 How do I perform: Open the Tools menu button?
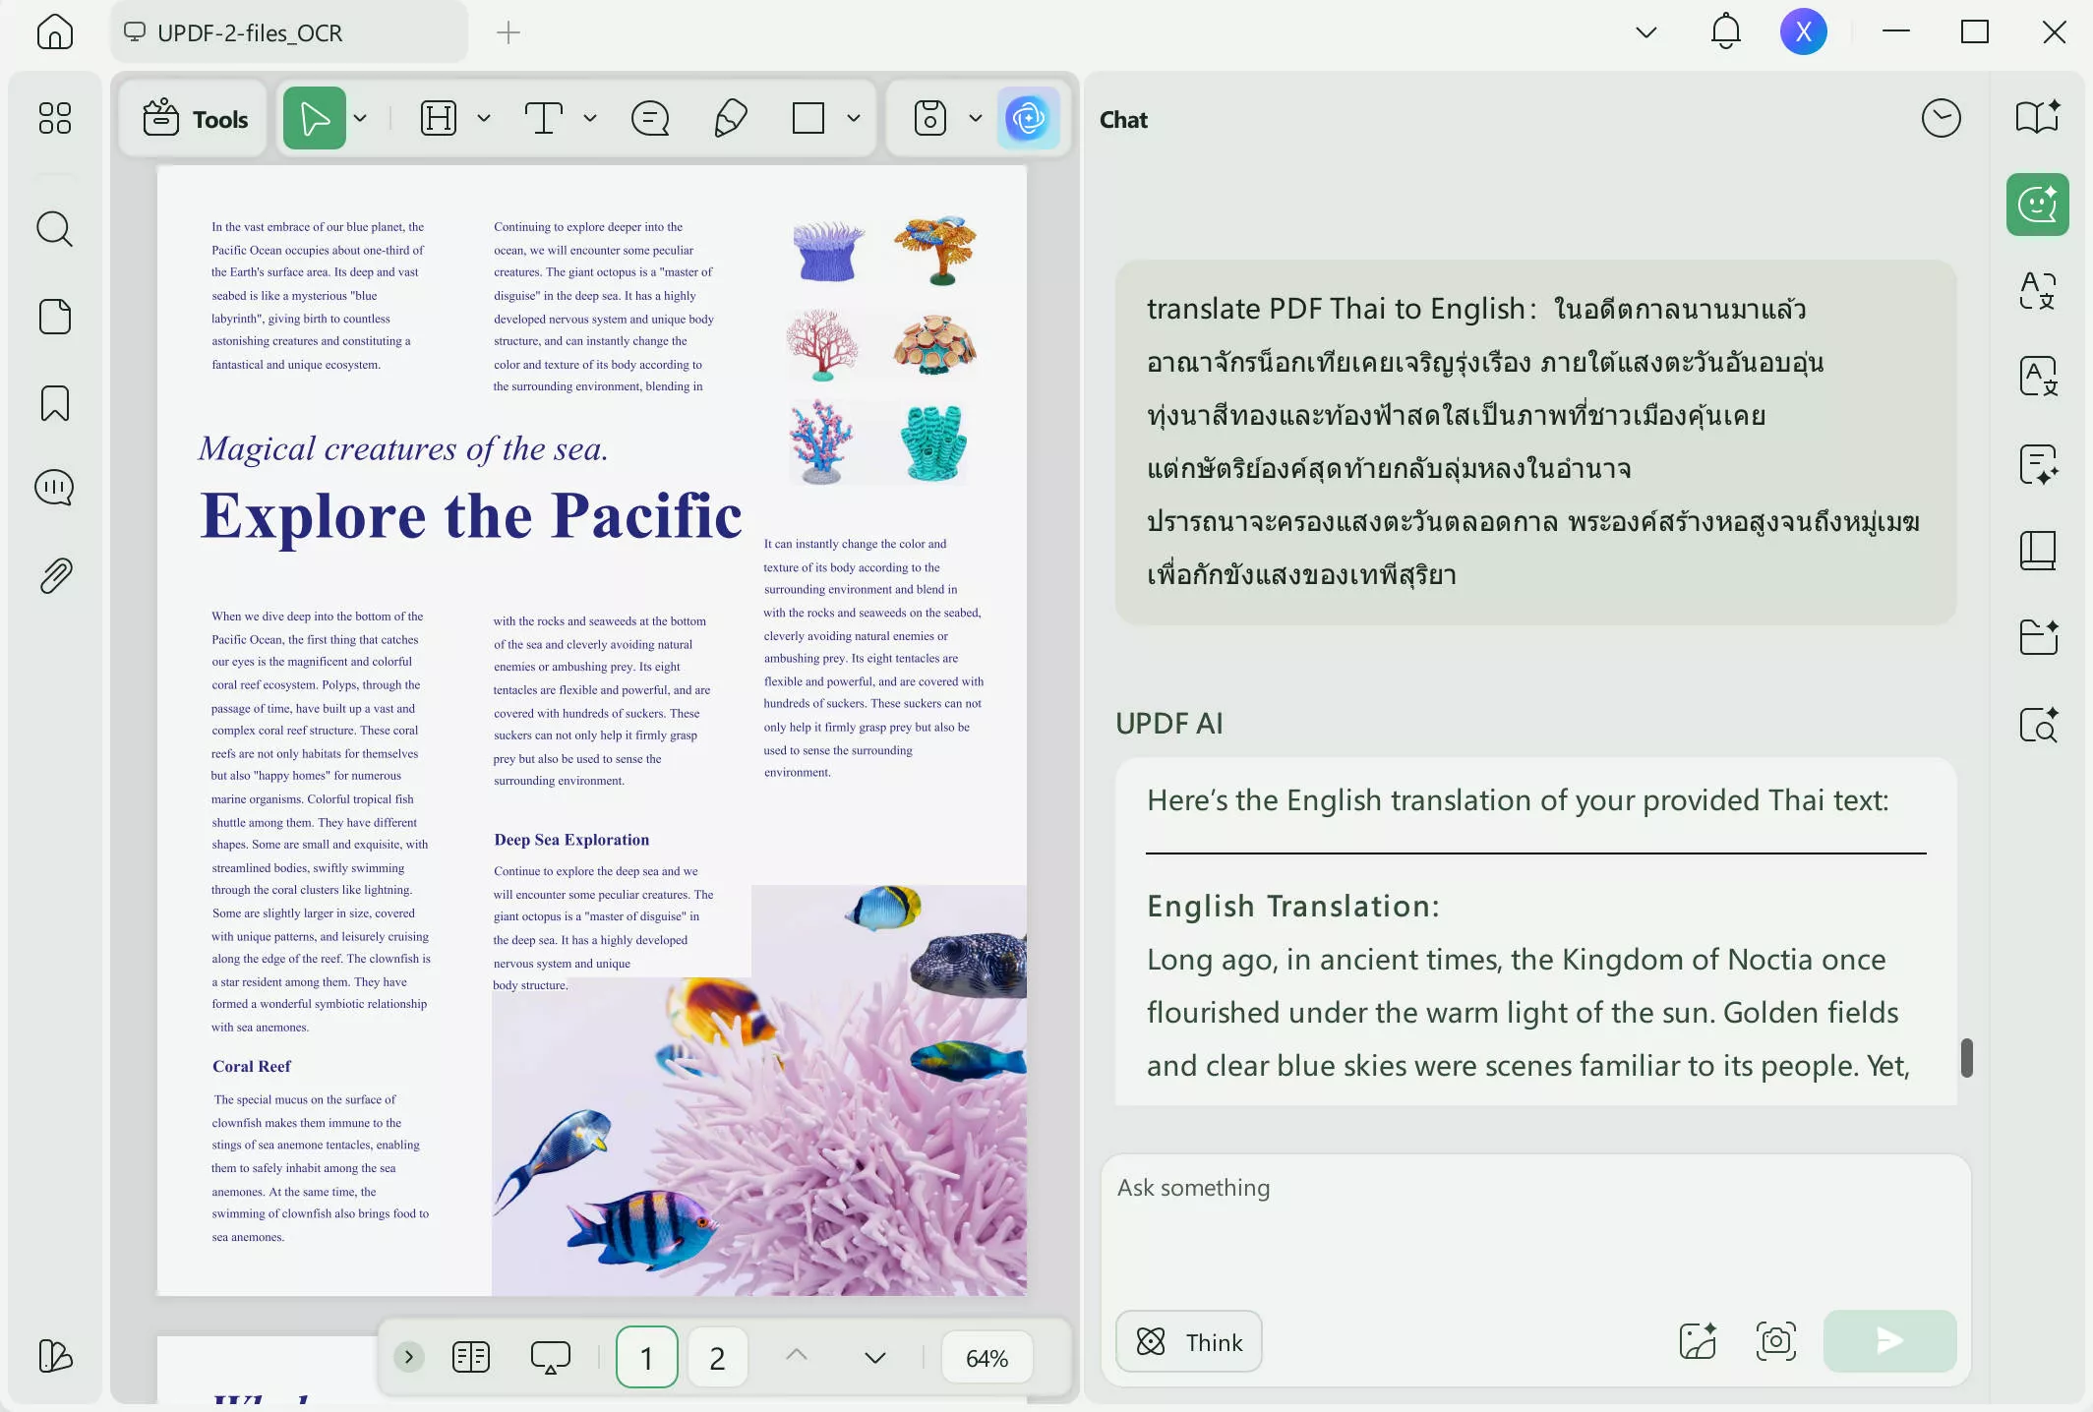(x=195, y=119)
